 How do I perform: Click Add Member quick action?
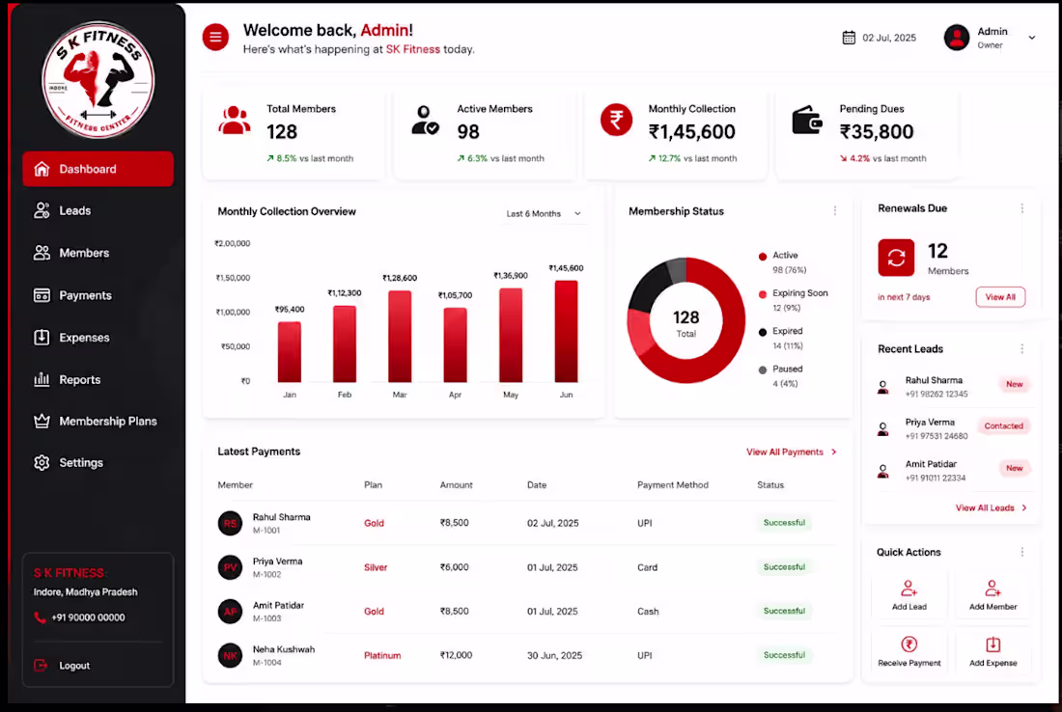[992, 595]
